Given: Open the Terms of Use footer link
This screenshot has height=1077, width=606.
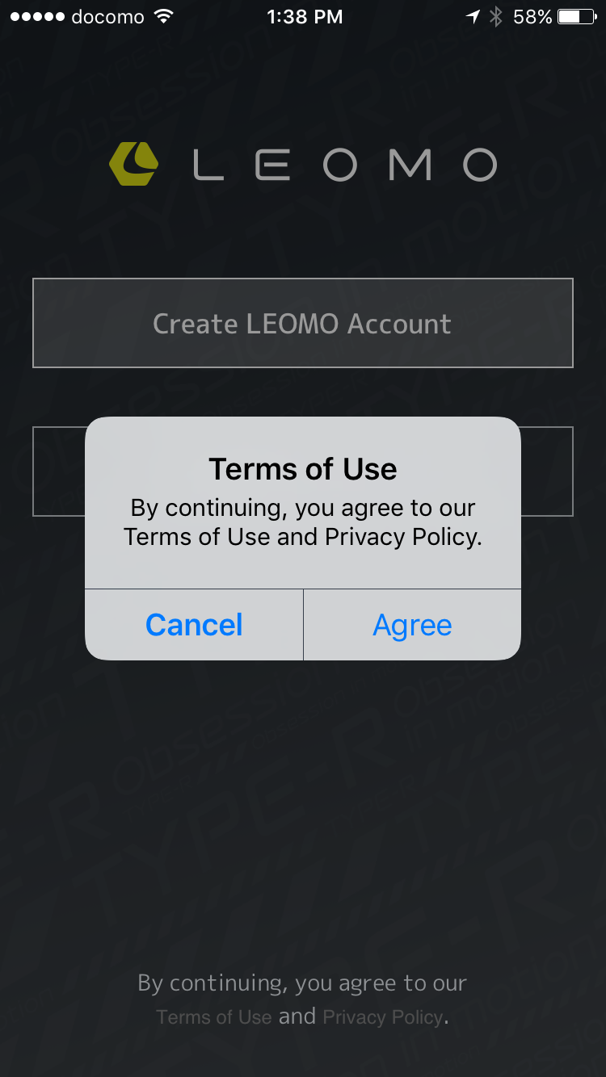Looking at the screenshot, I should pyautogui.click(x=214, y=1017).
